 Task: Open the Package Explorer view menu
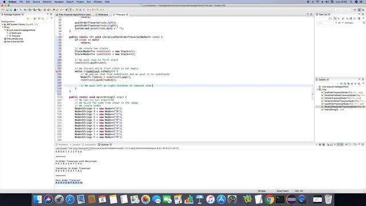click(51, 18)
